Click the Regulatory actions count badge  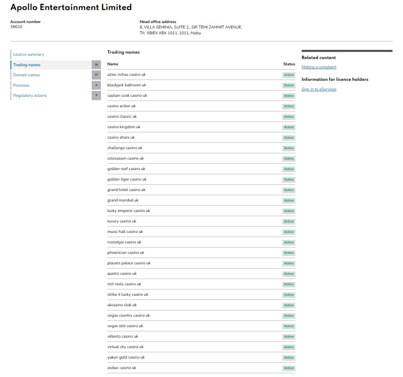coord(96,96)
